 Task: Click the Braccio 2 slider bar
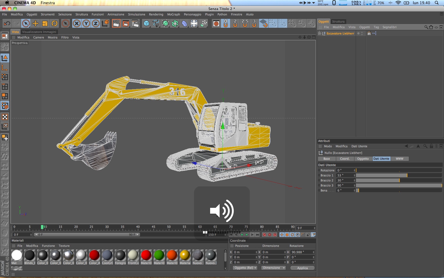399,181
